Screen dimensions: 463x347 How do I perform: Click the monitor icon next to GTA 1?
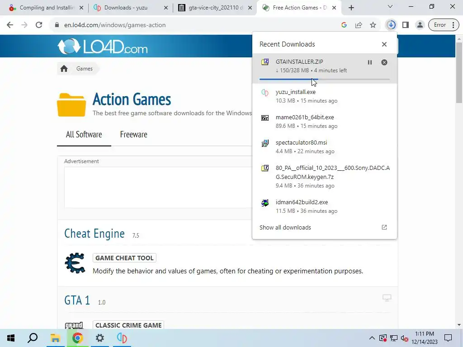click(387, 298)
